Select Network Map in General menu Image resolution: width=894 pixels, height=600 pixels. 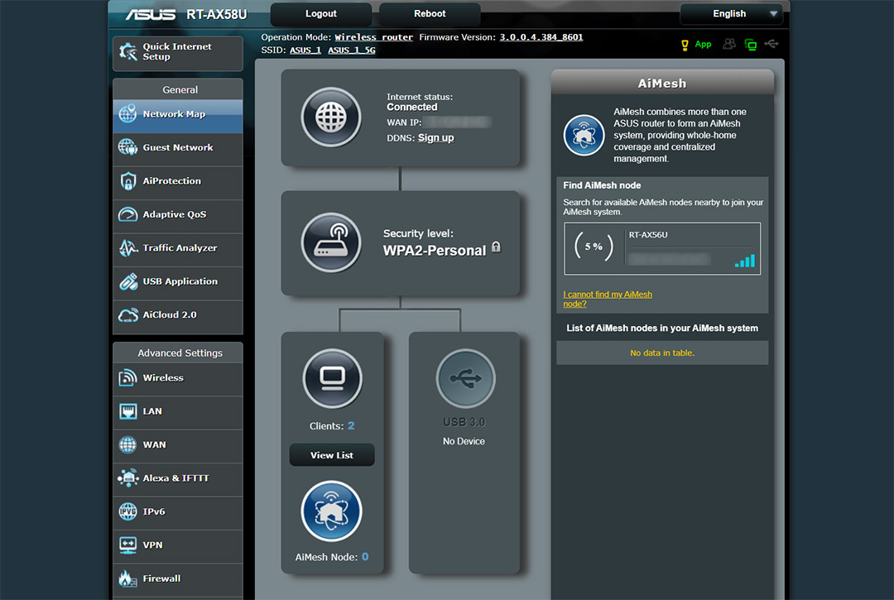tap(177, 114)
